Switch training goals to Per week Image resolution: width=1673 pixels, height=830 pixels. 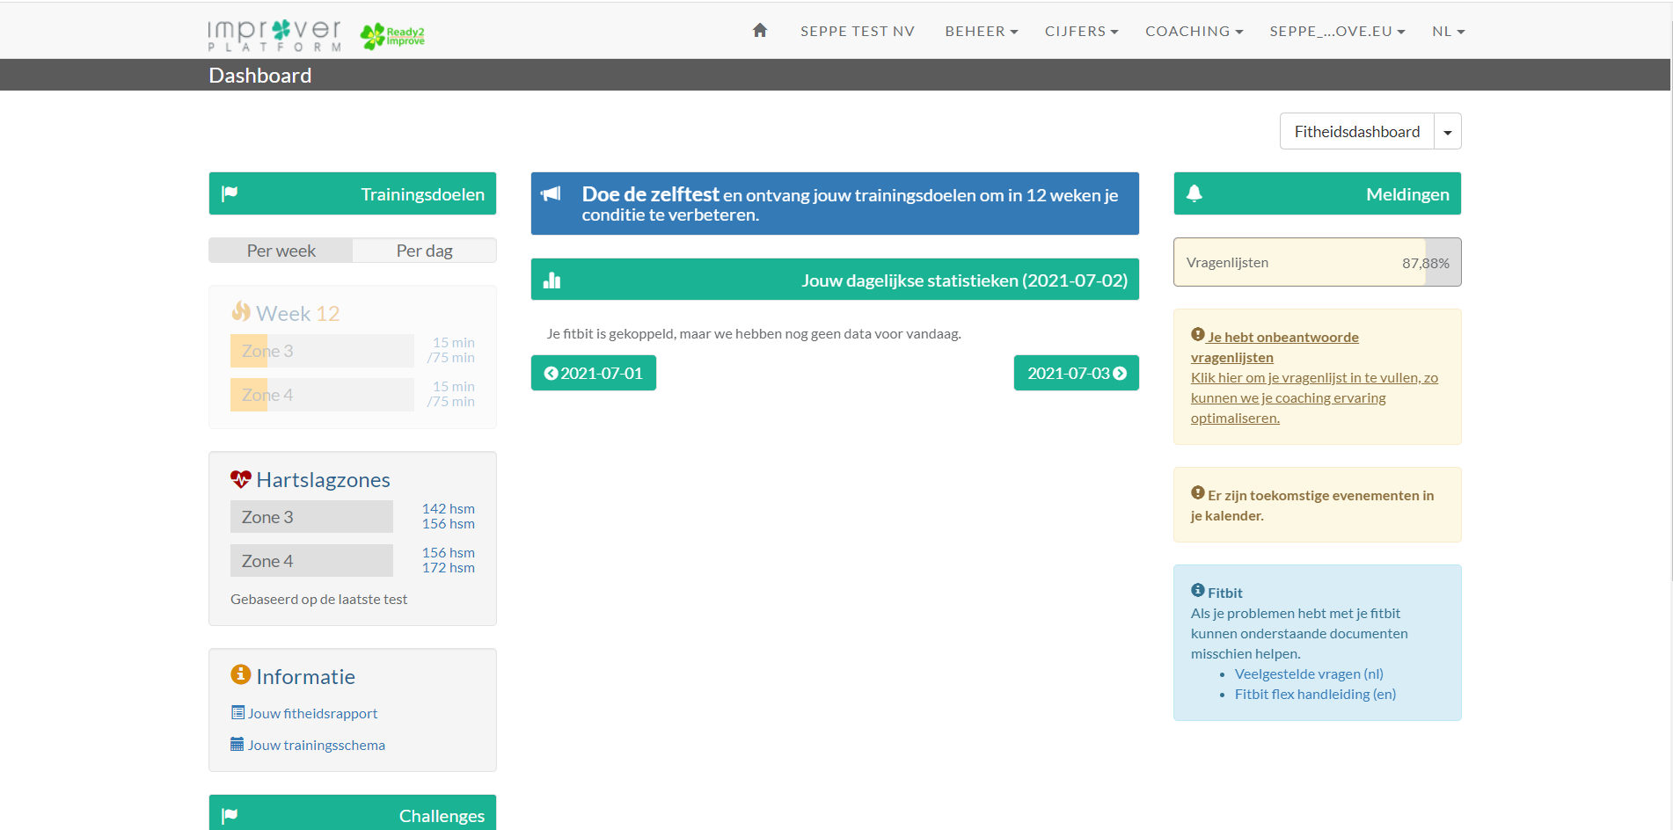click(x=281, y=251)
